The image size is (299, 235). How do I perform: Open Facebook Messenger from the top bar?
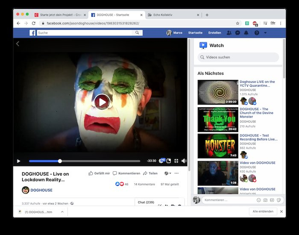237,33
